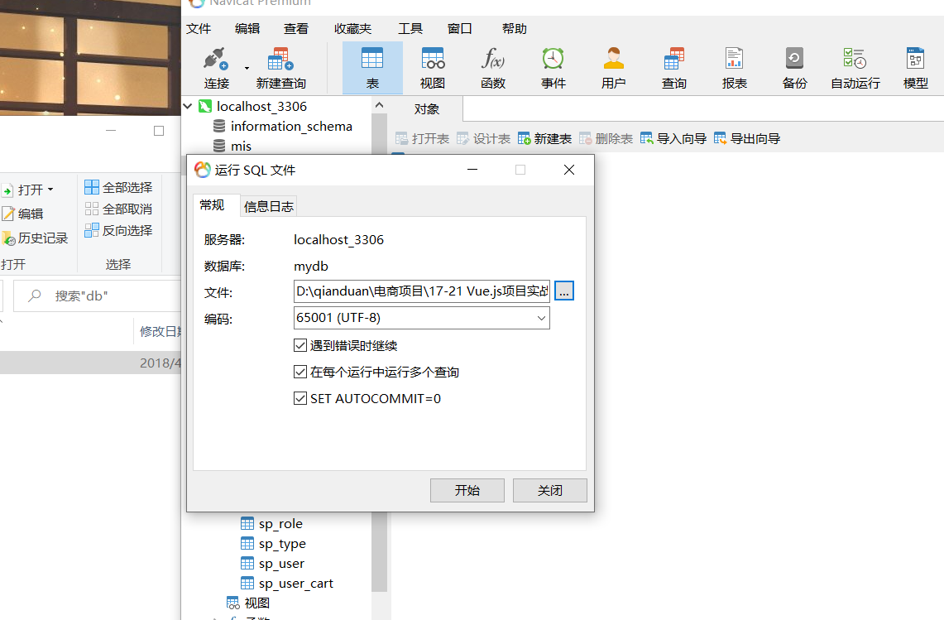Viewport: 944px width, 620px height.
Task: Click 新建表 in object toolbar
Action: tap(545, 138)
